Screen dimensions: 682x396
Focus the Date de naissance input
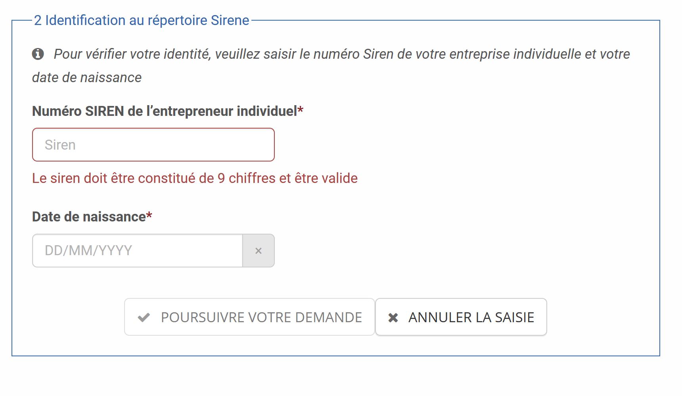click(137, 251)
